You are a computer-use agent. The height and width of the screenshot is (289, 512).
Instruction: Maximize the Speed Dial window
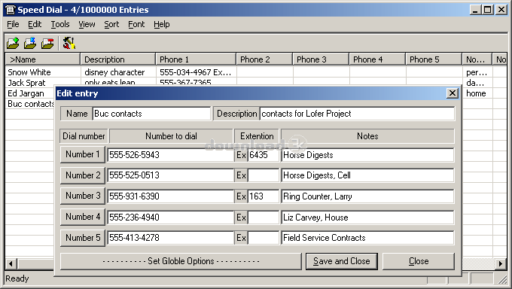487,10
